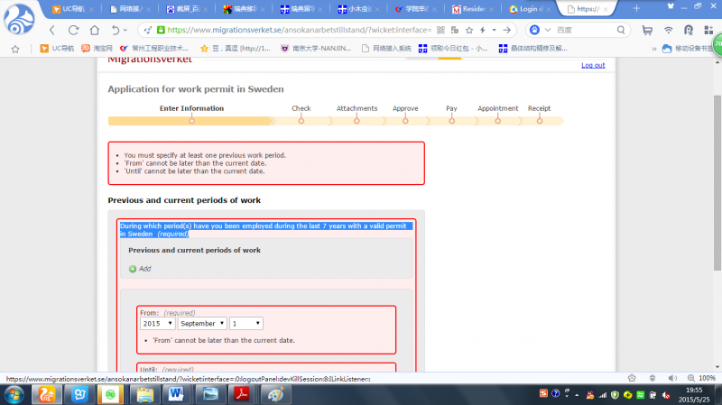Close the UC导航 tab
Viewport: 722px width, 405px height.
[91, 9]
